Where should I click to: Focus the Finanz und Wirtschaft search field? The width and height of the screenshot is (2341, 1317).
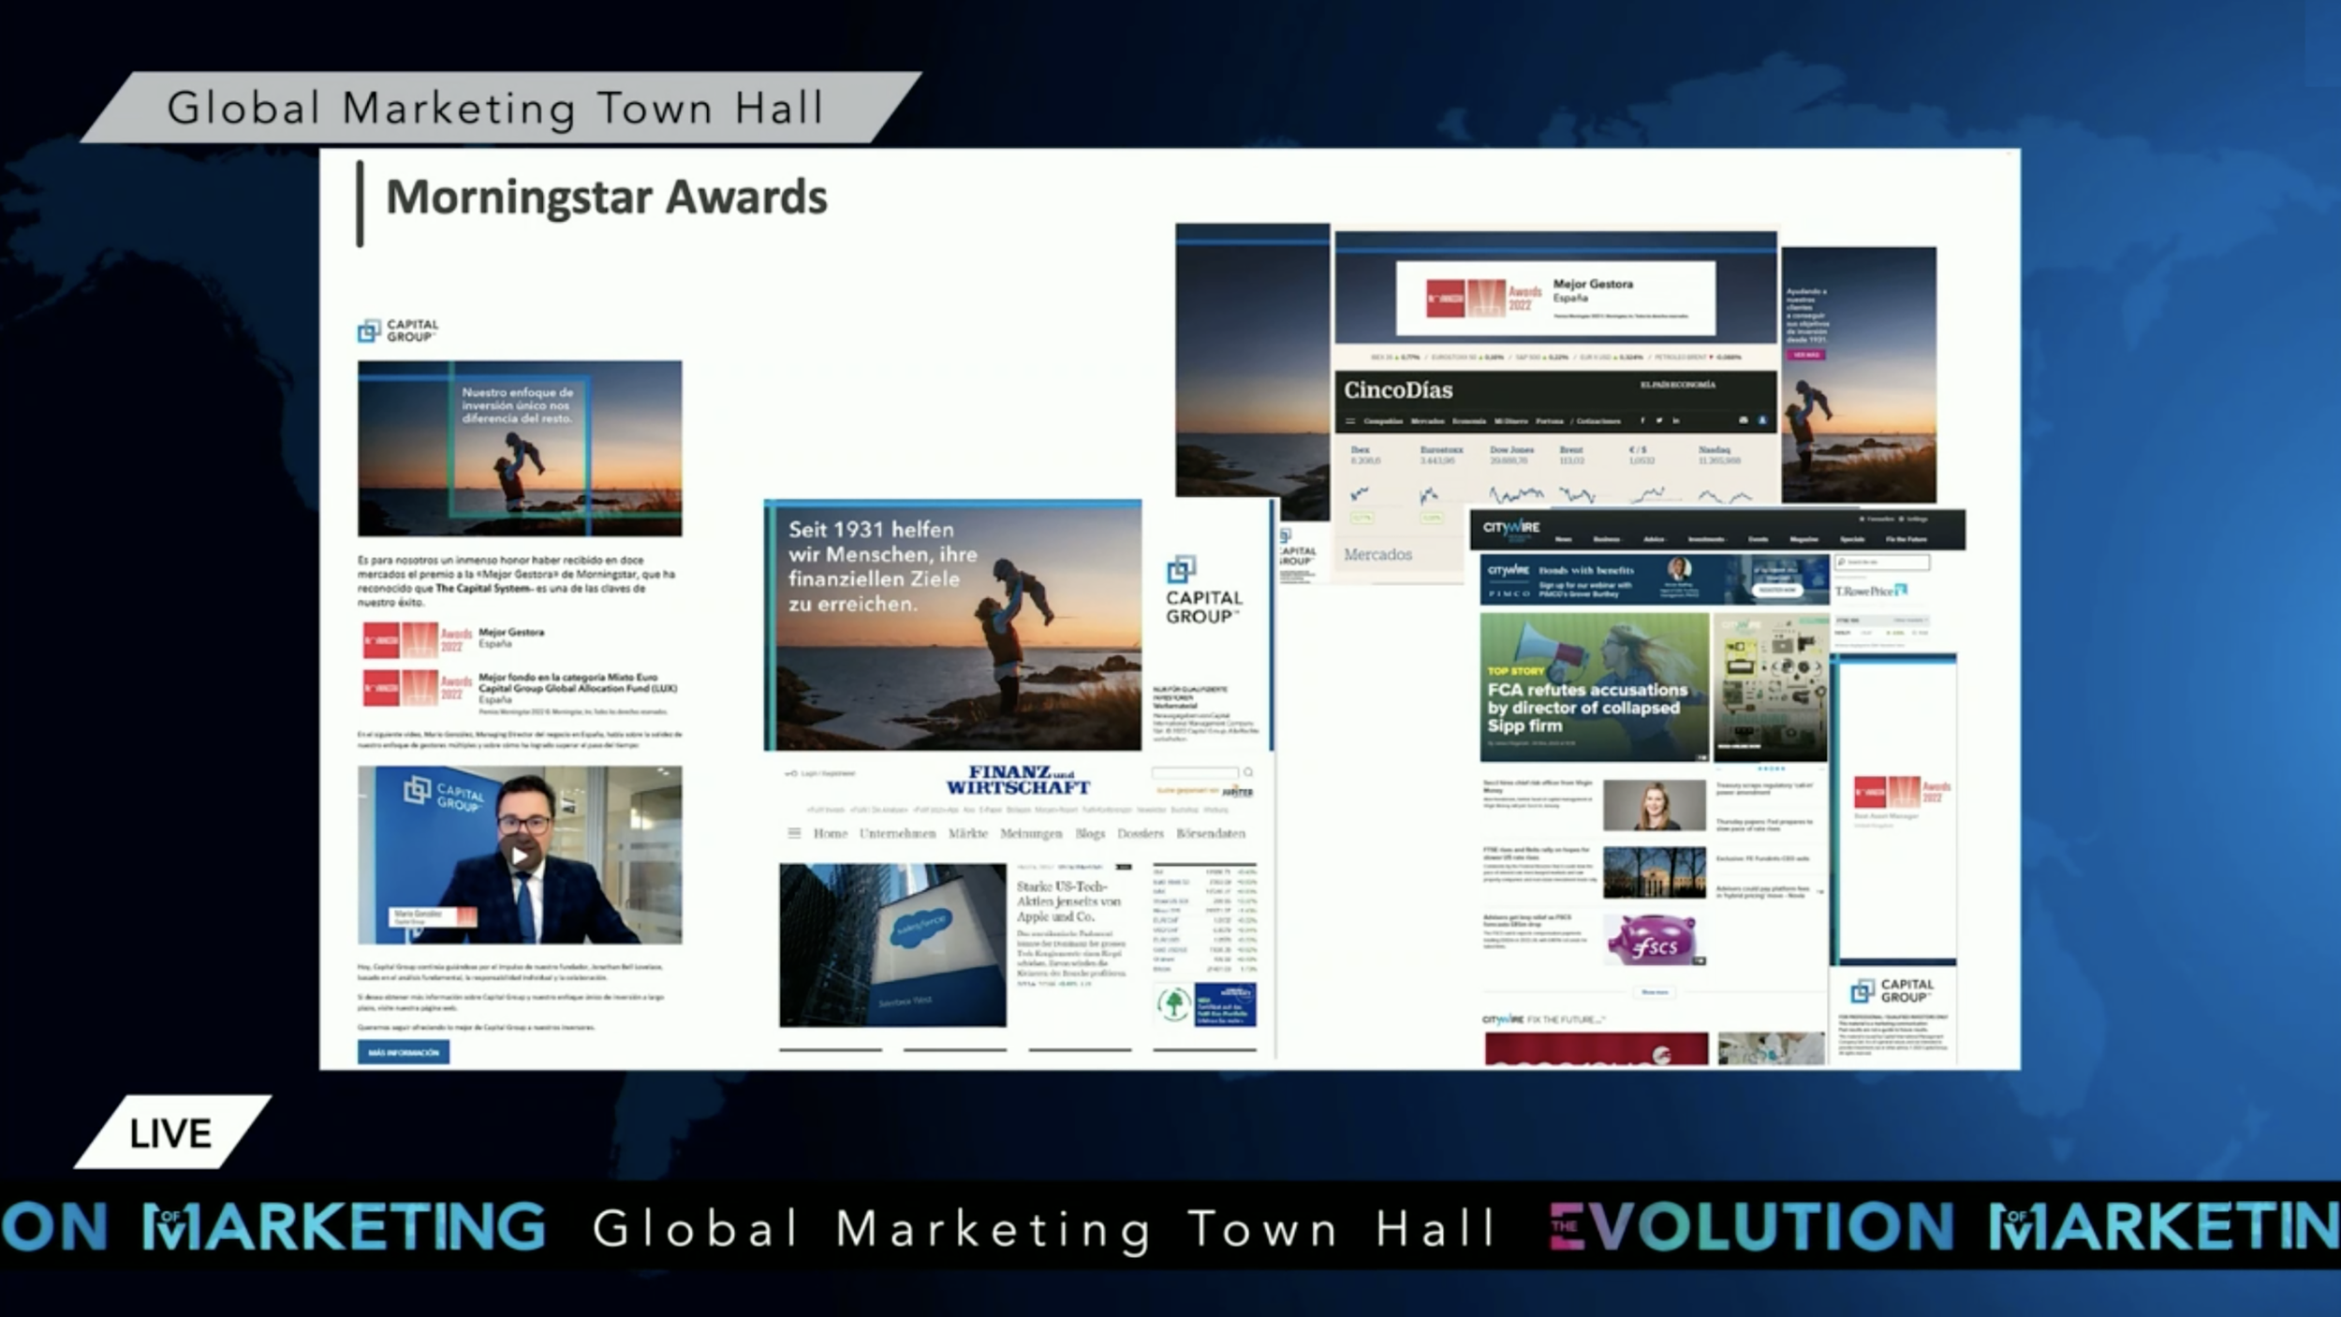pos(1195,772)
